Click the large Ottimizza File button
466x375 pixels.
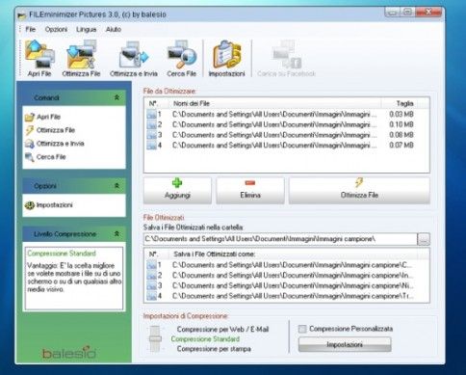click(359, 190)
